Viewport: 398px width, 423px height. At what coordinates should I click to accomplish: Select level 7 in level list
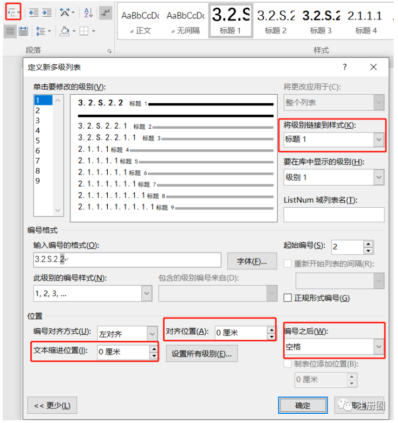tap(43, 161)
